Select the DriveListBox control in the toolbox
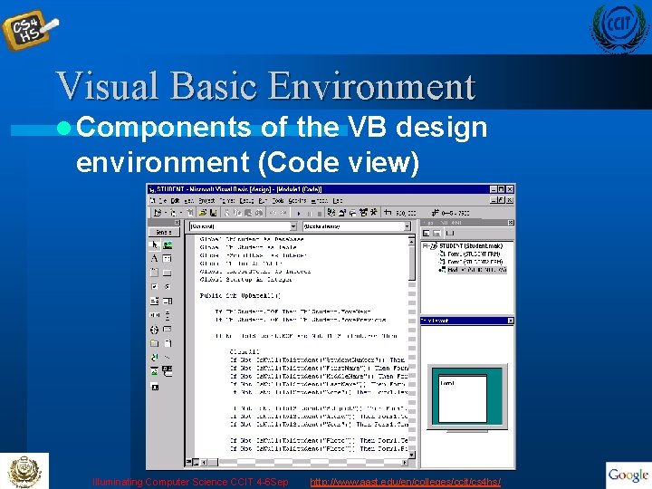The image size is (652, 489). 168,330
